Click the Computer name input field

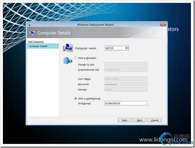pos(117,48)
